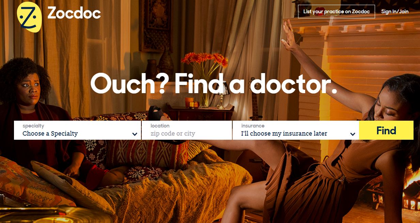Click the insurance dropdown chevron arrow

pyautogui.click(x=353, y=134)
